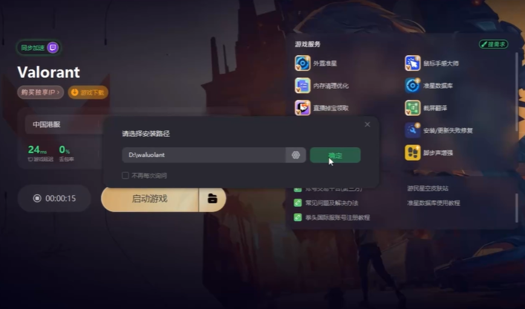
Task: Open the 常见问题及解决办法 link
Action: point(332,203)
